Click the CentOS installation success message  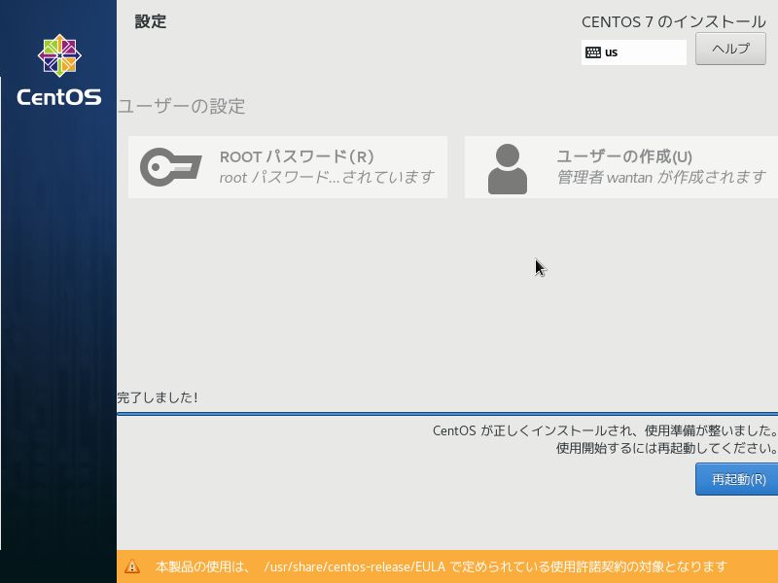pos(603,431)
